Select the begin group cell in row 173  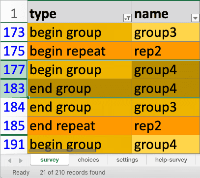[x=80, y=32]
